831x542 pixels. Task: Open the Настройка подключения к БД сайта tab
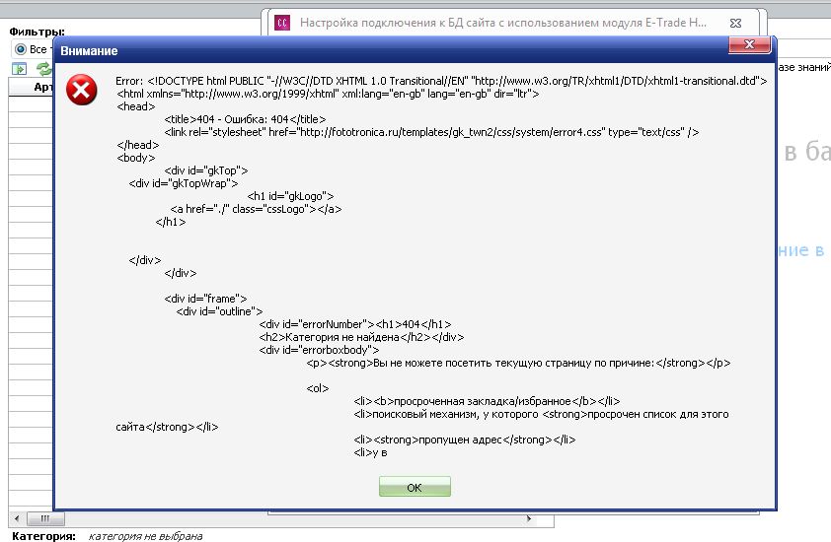[503, 23]
